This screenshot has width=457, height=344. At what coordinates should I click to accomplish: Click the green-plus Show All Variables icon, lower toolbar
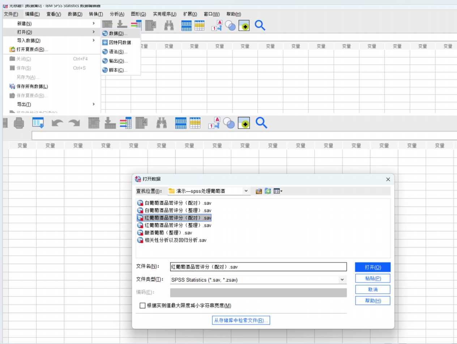(x=244, y=123)
